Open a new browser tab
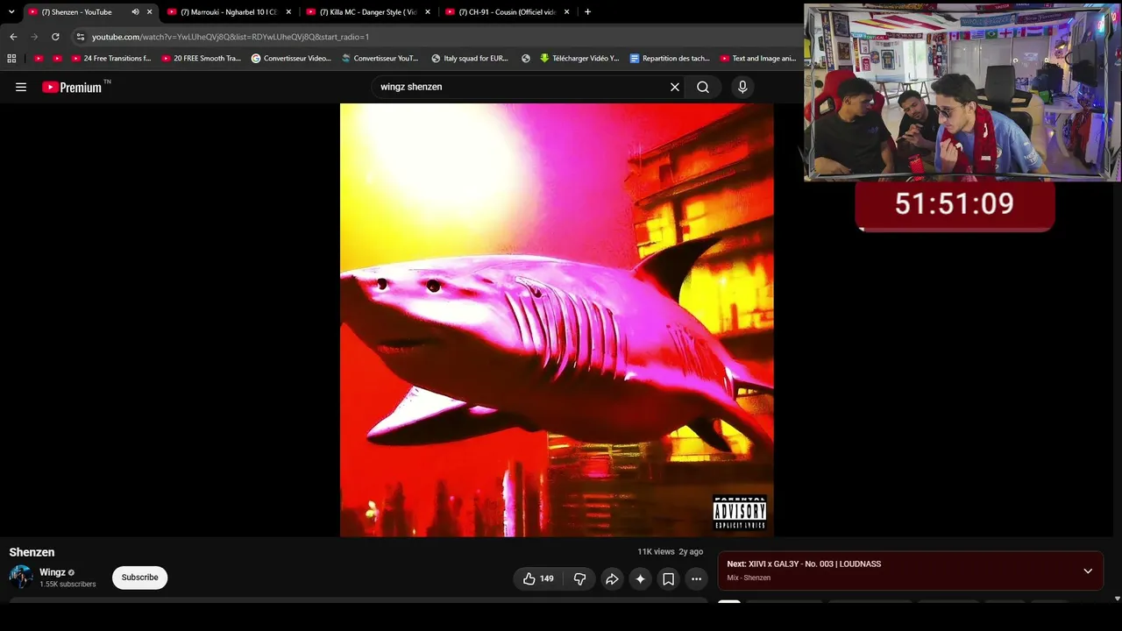 click(587, 12)
